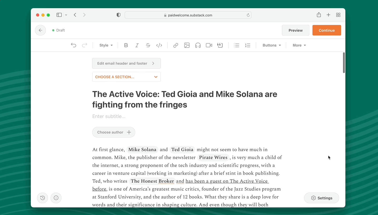Open the post info icon
This screenshot has width=378, height=215.
(56, 198)
